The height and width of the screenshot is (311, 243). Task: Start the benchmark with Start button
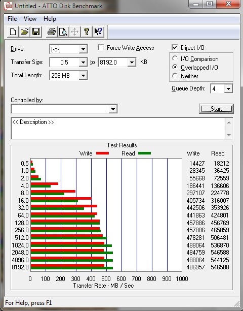(216, 109)
